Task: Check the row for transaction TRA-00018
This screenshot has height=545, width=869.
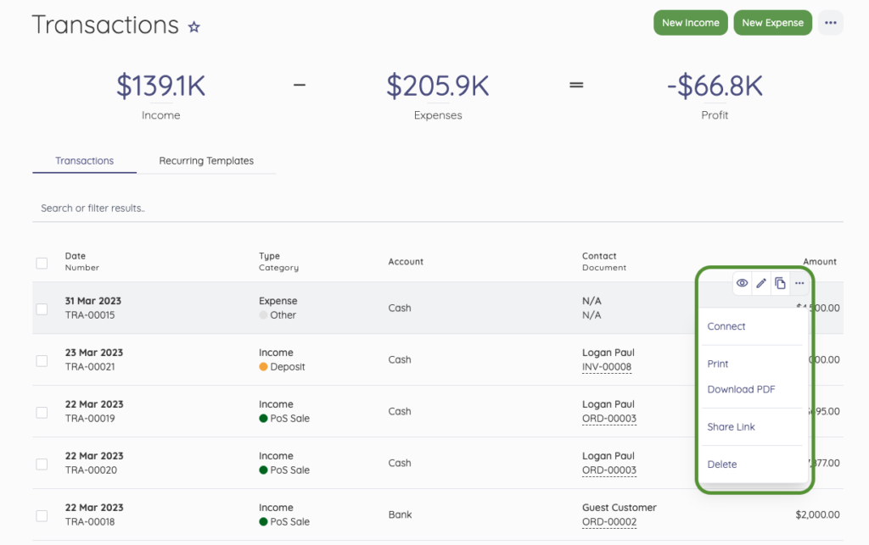Action: point(42,514)
